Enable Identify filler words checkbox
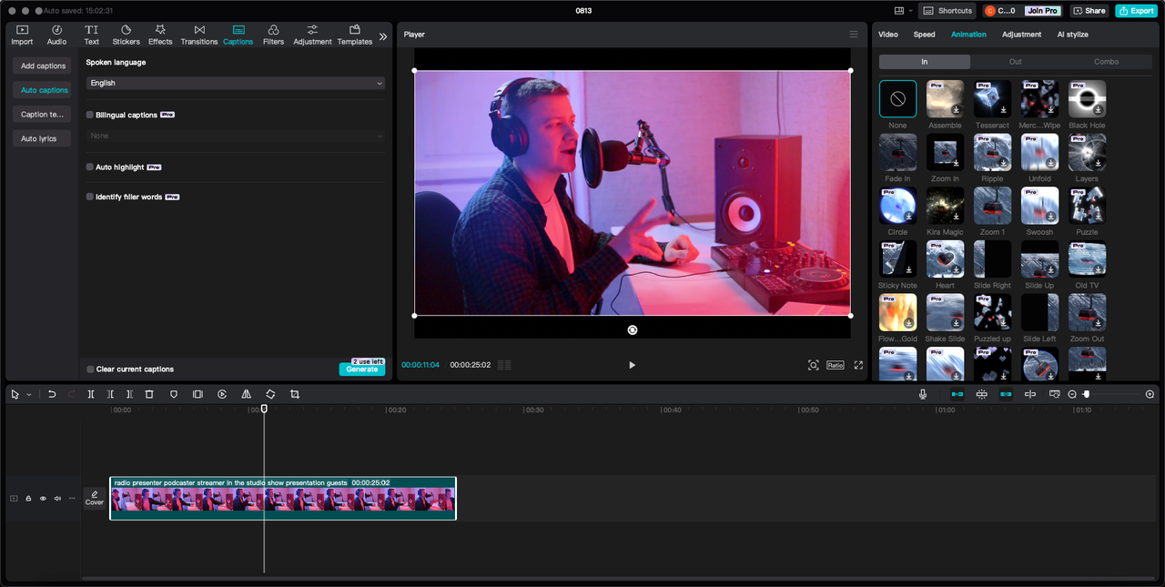The image size is (1165, 587). click(x=90, y=197)
